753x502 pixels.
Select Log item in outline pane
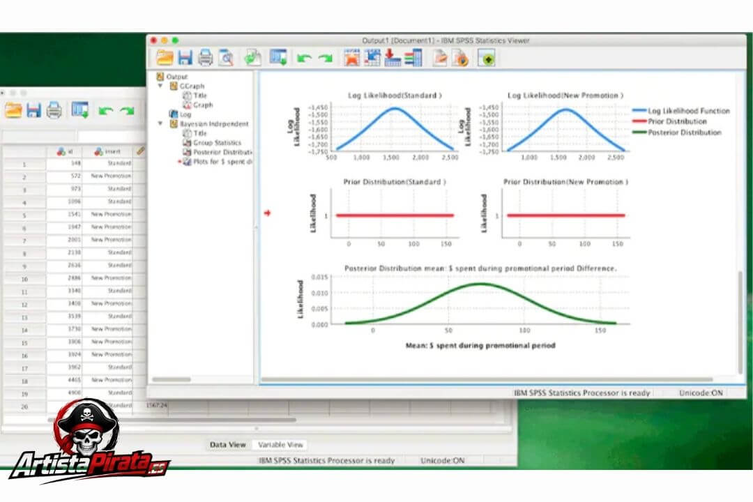pos(185,114)
